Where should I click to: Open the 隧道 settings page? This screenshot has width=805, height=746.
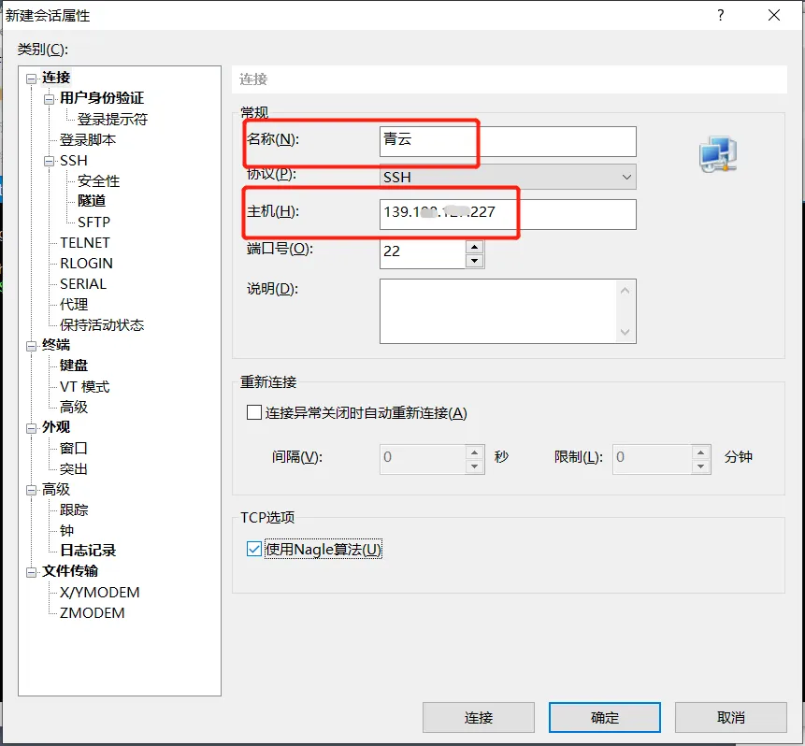[92, 201]
